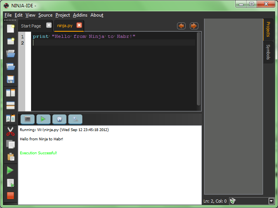Open the Addins menu

point(80,15)
